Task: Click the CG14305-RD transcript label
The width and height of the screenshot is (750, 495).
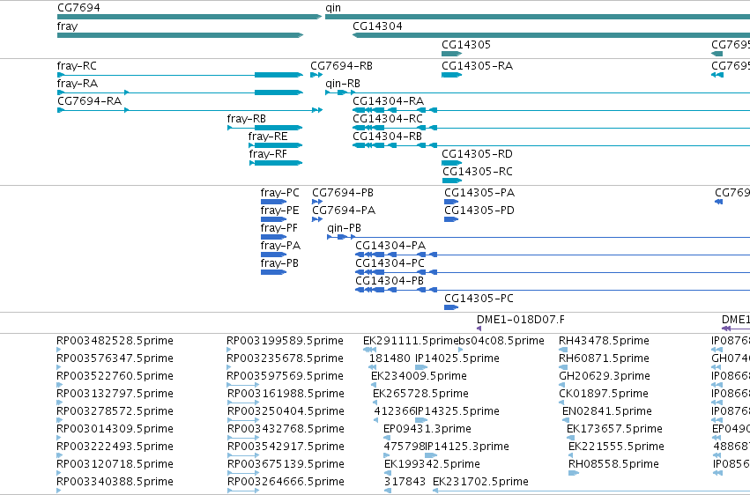Action: [477, 154]
